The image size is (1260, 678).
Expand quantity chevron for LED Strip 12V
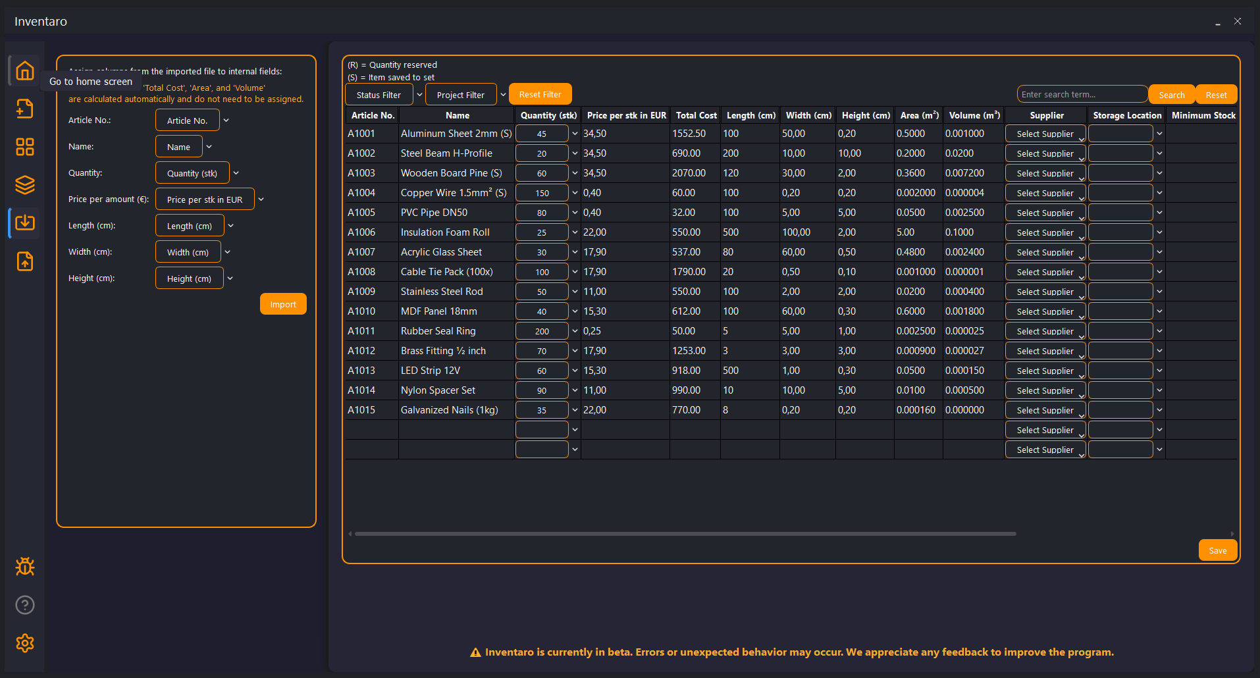click(575, 371)
